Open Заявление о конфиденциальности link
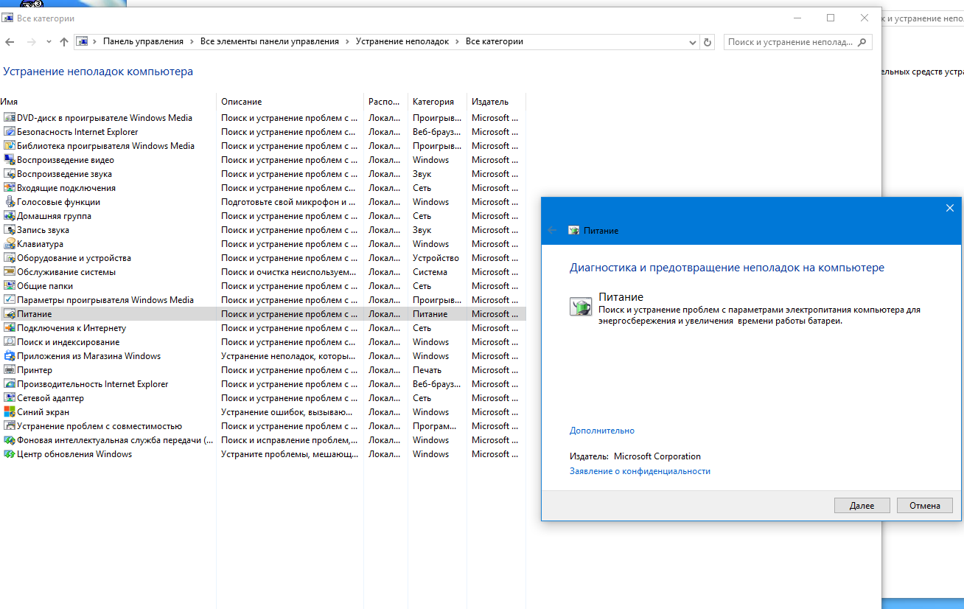964x609 pixels. tap(640, 471)
